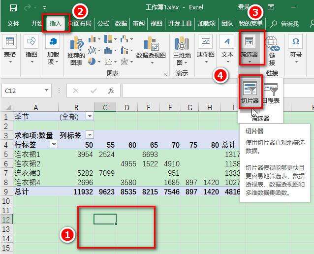Click the formula bar cancel X

point(75,91)
